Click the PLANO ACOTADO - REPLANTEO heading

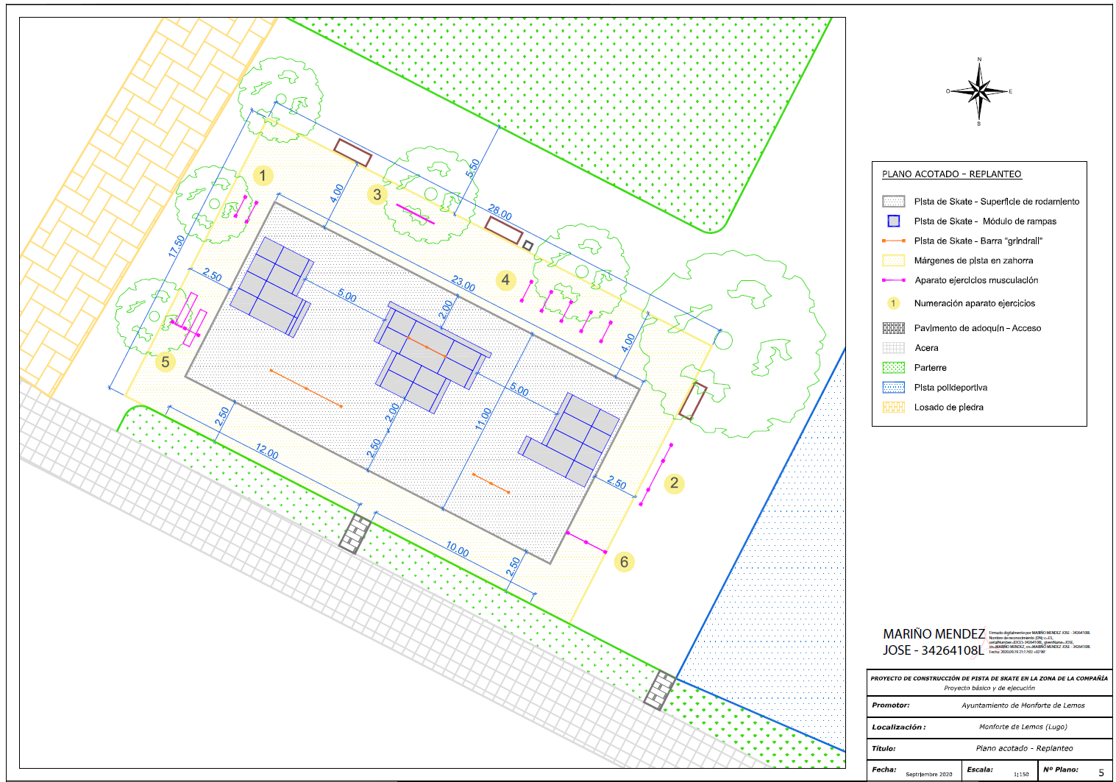951,174
